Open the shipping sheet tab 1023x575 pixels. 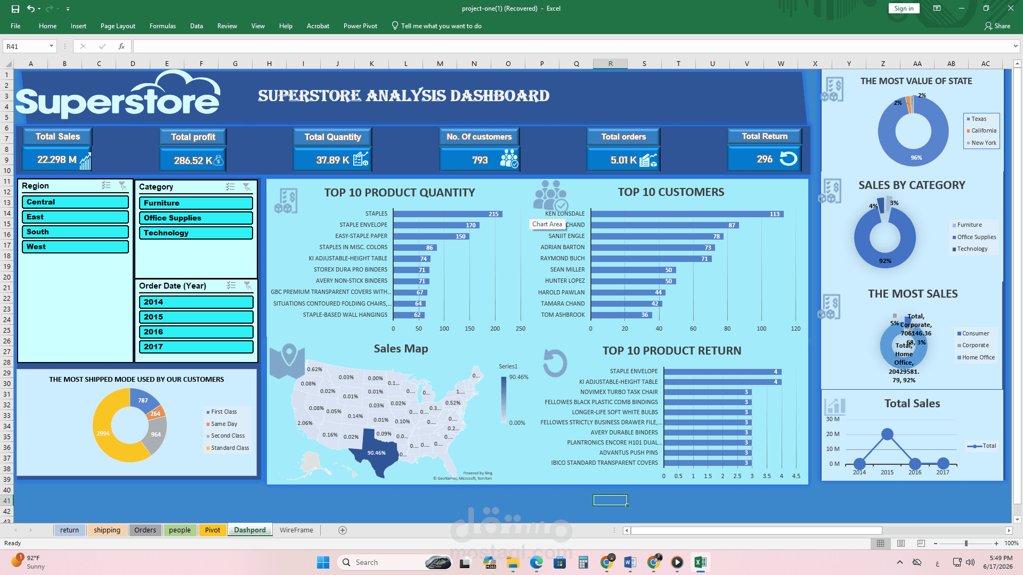tap(107, 530)
